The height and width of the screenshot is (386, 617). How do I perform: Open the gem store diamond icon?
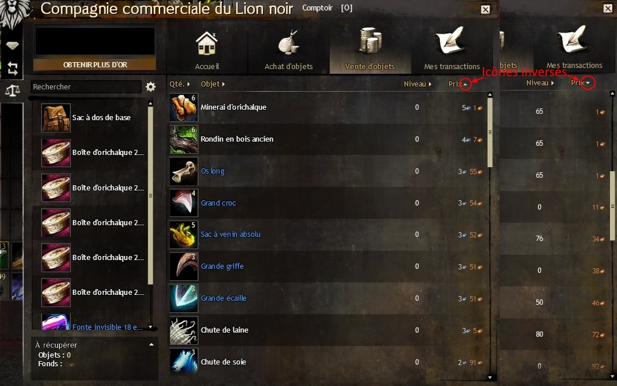click(x=12, y=46)
